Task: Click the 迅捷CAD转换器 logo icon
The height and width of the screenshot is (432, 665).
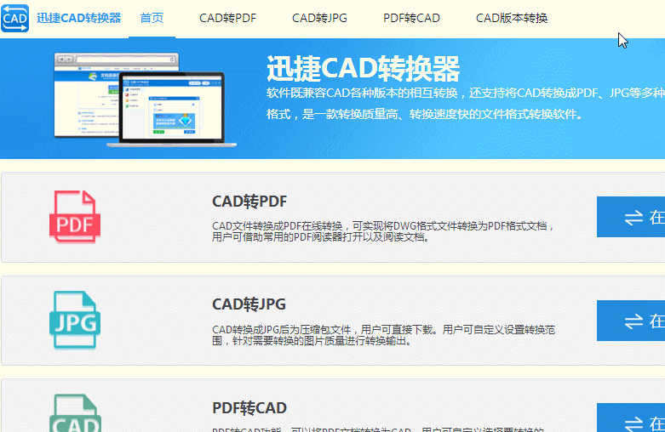Action: 14,18
